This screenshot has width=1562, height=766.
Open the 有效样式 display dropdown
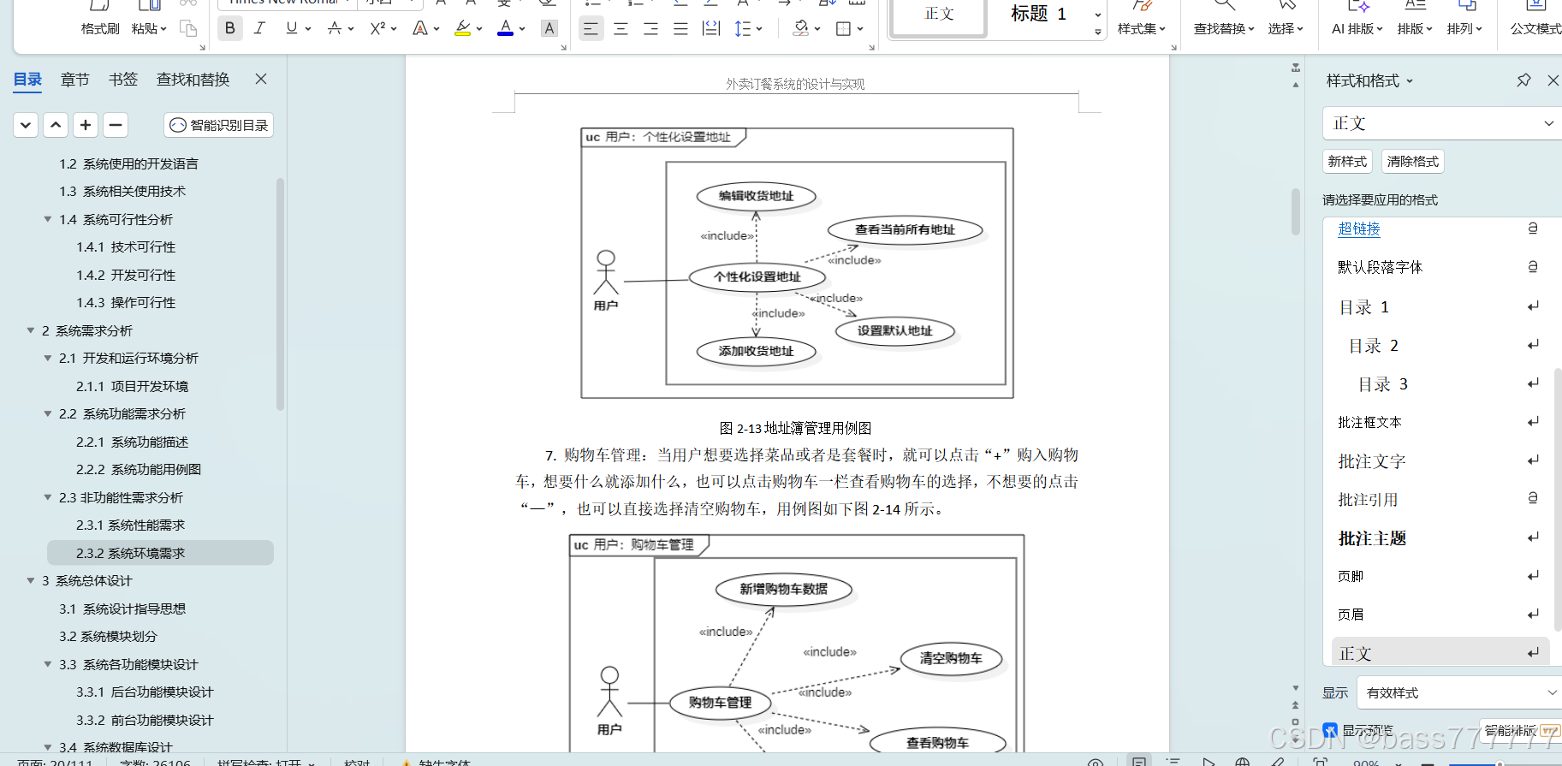pos(1460,692)
